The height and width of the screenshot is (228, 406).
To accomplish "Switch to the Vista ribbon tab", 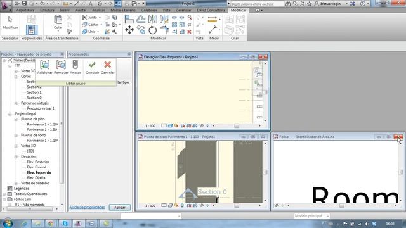I will pos(166,10).
